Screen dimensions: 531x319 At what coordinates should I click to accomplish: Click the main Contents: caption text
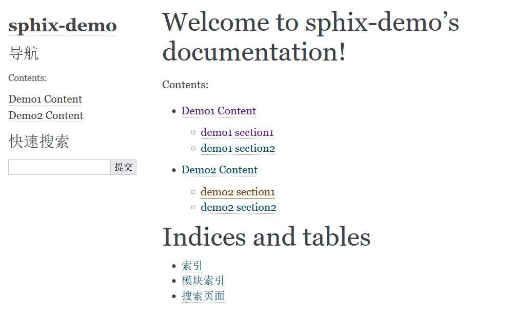[x=185, y=85]
